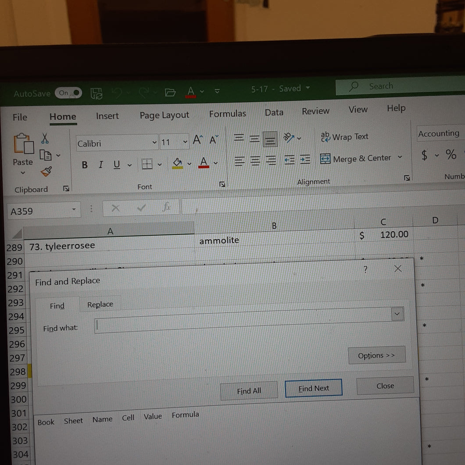Click the Center alignment icon
Screen dimensions: 465x465
(255, 161)
